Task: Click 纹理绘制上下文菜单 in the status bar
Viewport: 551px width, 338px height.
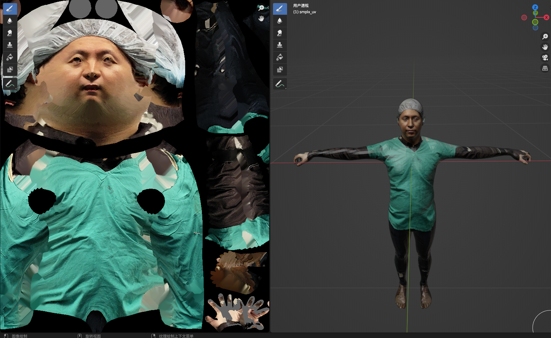Action: click(176, 336)
